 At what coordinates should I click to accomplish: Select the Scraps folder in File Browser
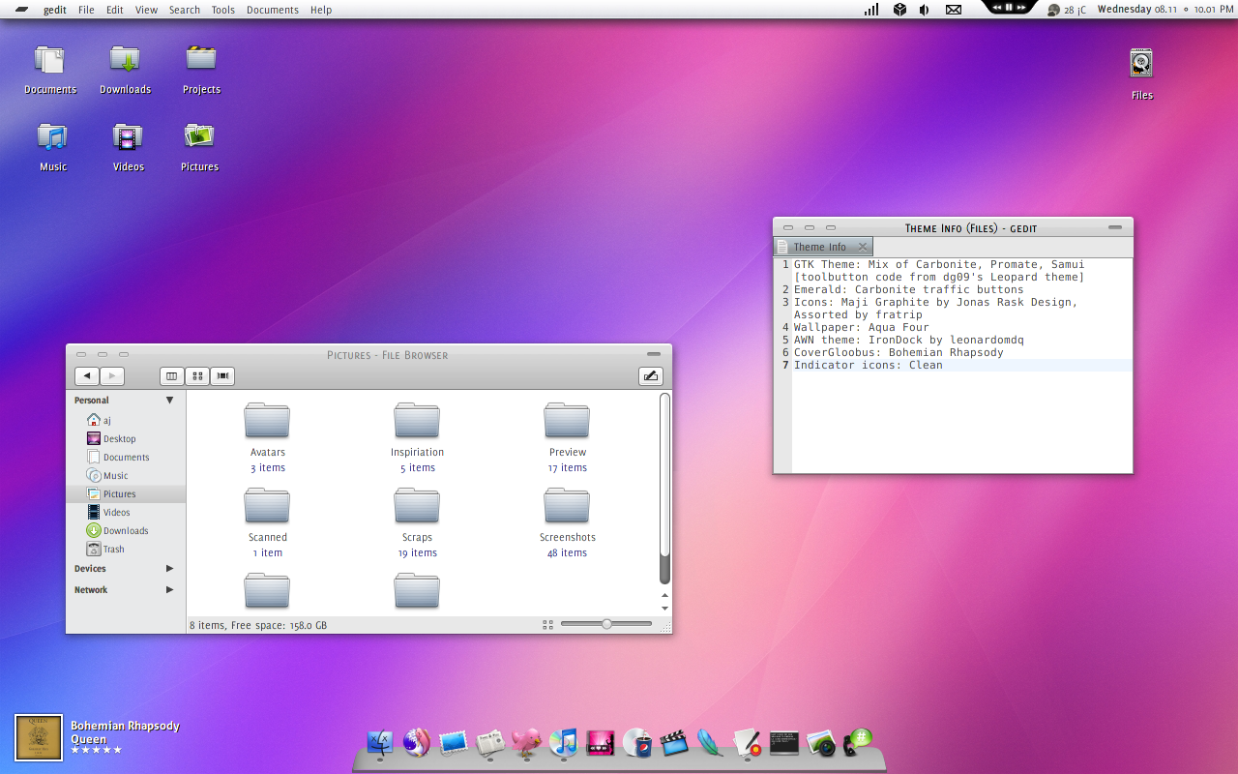[417, 522]
